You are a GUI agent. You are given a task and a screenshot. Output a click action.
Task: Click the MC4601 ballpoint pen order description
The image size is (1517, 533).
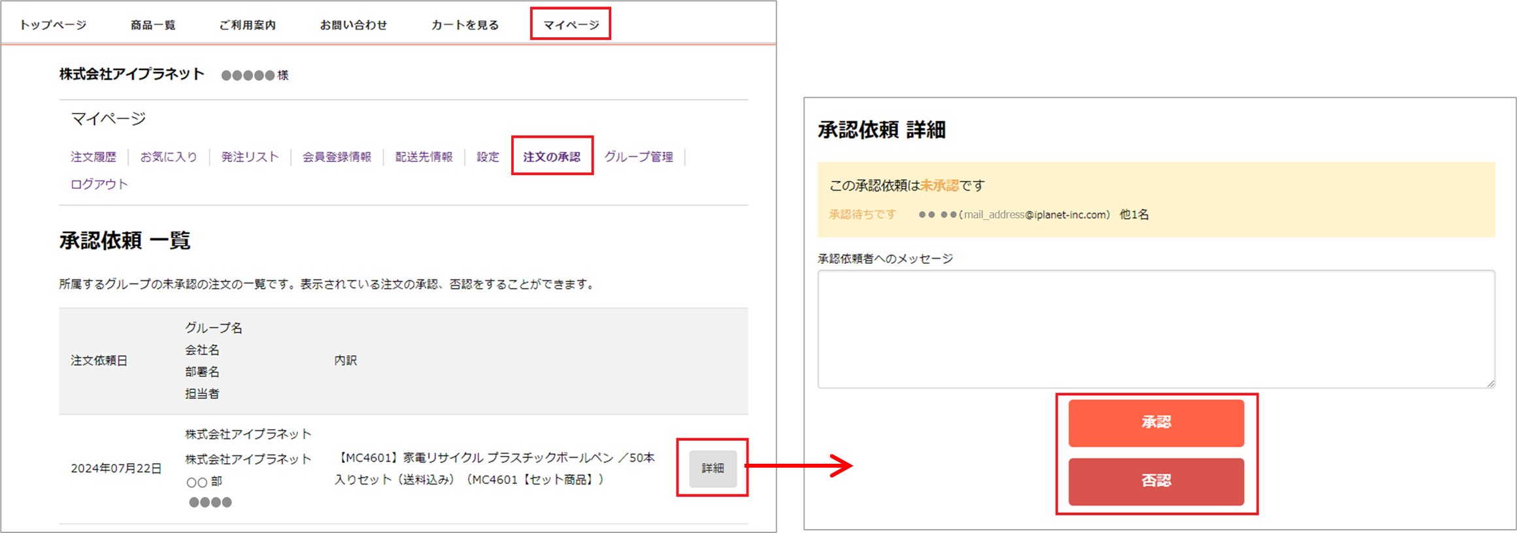495,468
